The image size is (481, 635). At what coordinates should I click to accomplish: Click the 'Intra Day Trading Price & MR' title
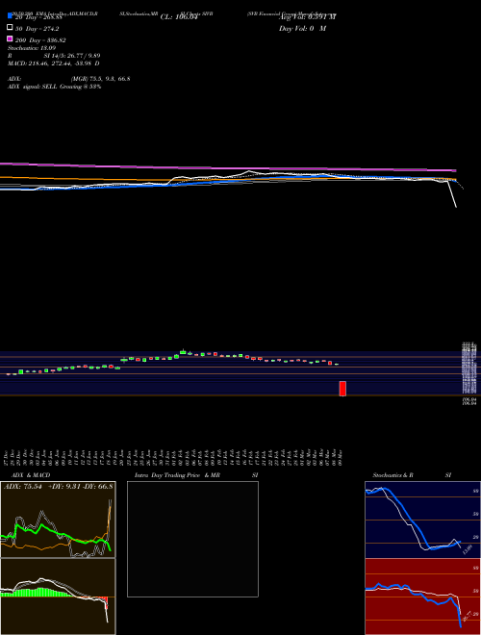tap(177, 475)
